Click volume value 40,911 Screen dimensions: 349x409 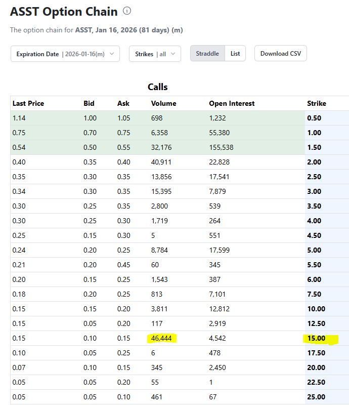pos(161,162)
